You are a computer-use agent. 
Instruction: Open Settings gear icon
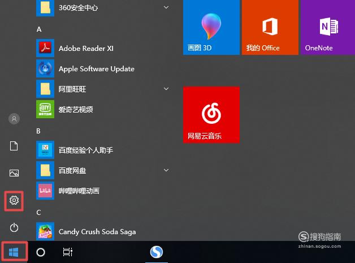pyautogui.click(x=14, y=200)
